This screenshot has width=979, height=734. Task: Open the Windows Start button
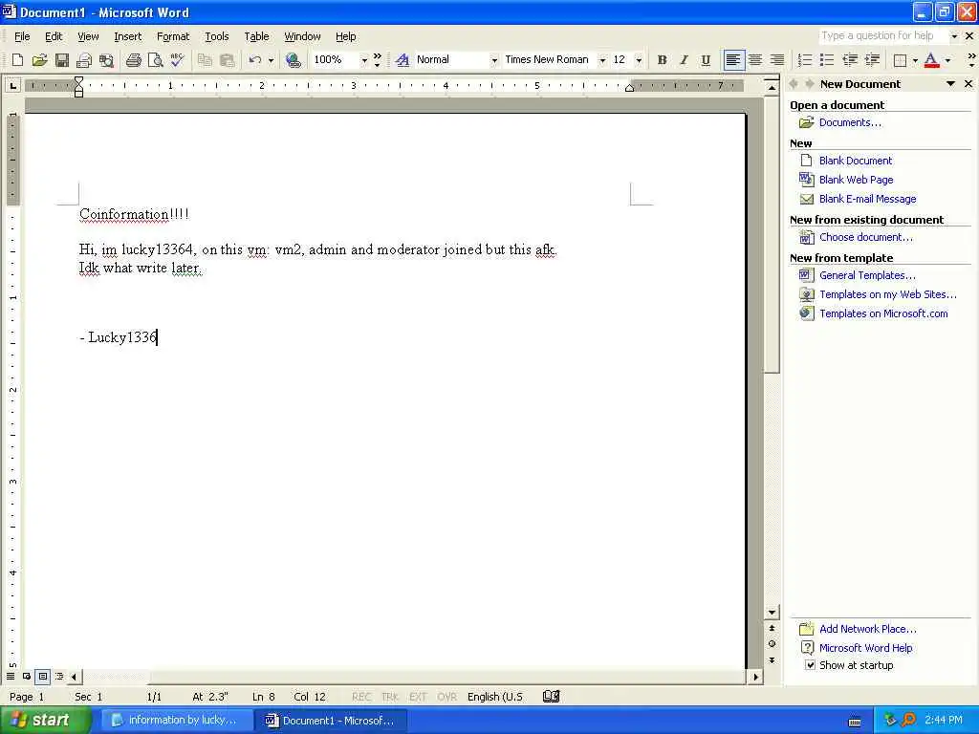pyautogui.click(x=45, y=720)
